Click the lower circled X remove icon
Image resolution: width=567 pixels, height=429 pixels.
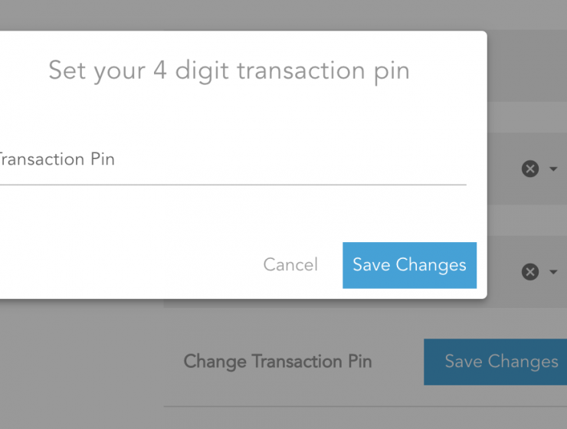[530, 272]
